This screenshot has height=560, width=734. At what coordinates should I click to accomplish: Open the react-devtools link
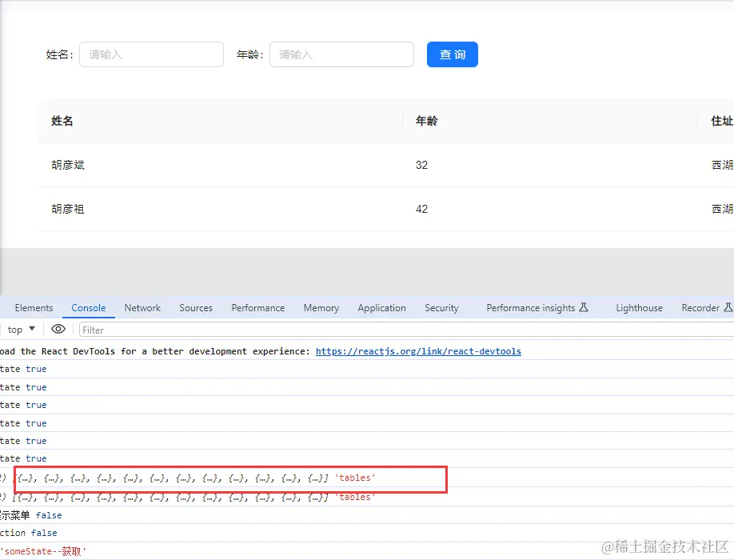[418, 351]
